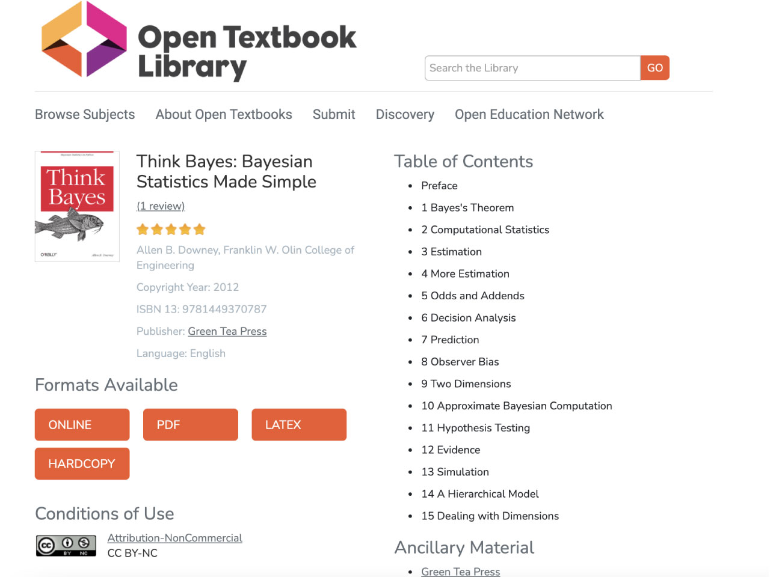
Task: Open the Discovery menu item
Action: pos(405,114)
